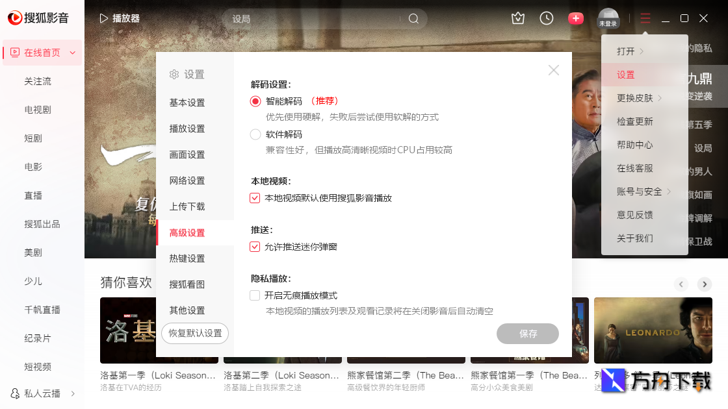Click the red plus upload icon
The width and height of the screenshot is (728, 409).
[x=576, y=18]
